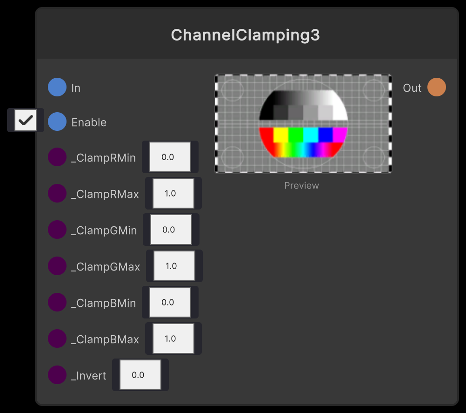This screenshot has width=466, height=413.
Task: Select the _ClampBMax port circle
Action: (57, 339)
